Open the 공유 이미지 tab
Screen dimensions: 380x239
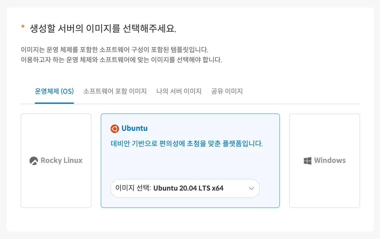[227, 92]
